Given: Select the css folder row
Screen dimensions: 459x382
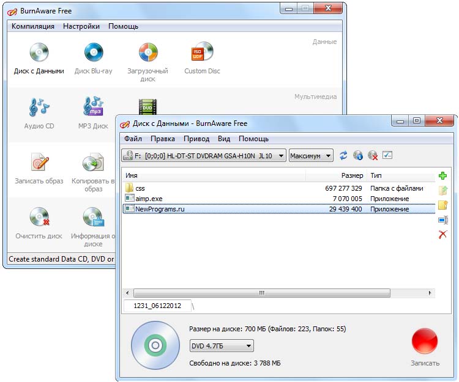Looking at the screenshot, I should (x=278, y=188).
